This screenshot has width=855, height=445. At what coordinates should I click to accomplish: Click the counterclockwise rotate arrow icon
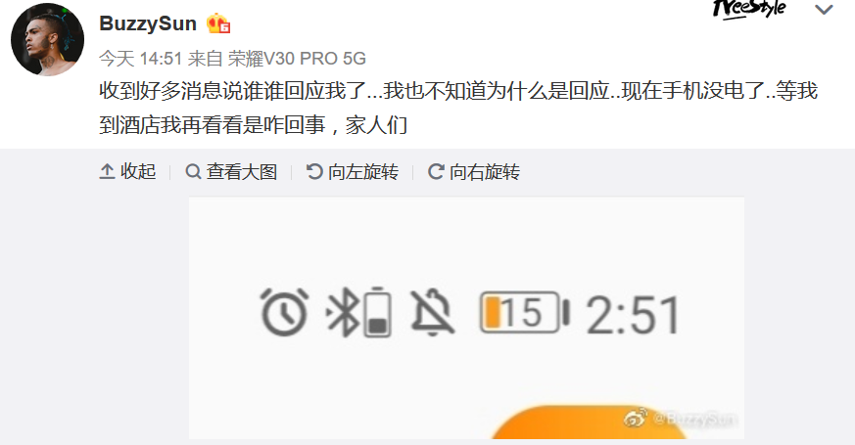(314, 171)
